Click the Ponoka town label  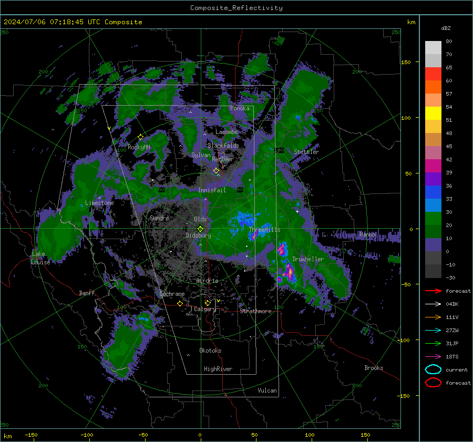coord(240,109)
